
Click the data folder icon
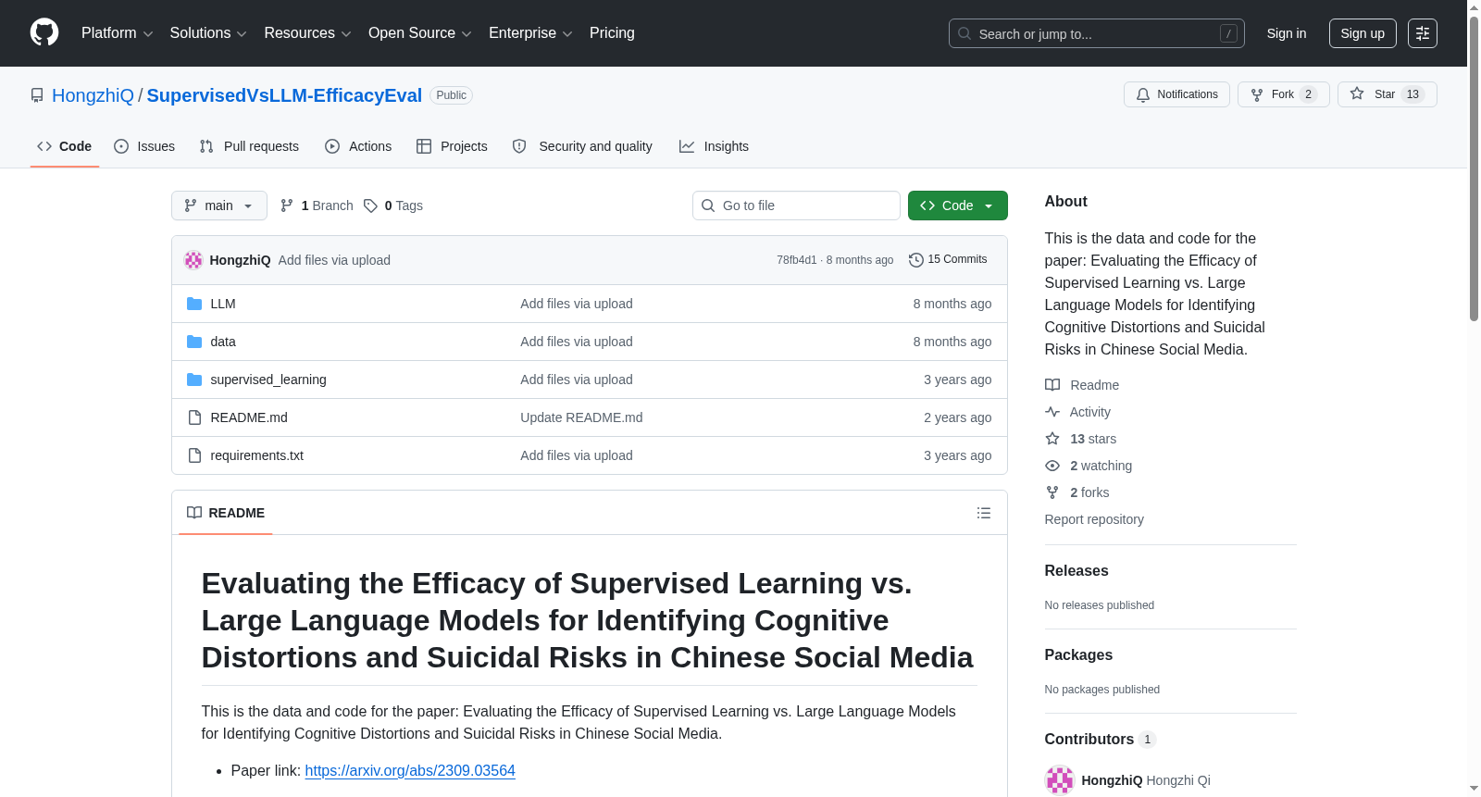[x=194, y=342]
